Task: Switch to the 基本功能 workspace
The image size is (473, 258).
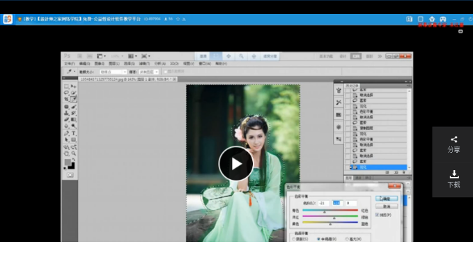Action: (x=326, y=56)
